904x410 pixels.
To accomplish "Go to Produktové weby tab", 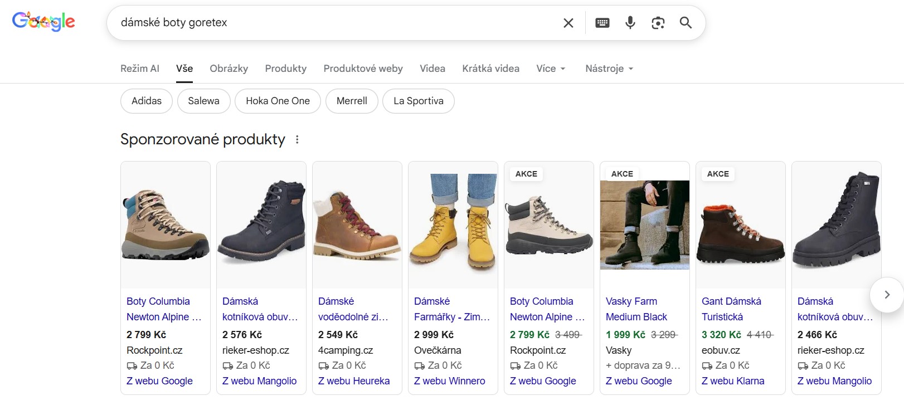I will (363, 69).
